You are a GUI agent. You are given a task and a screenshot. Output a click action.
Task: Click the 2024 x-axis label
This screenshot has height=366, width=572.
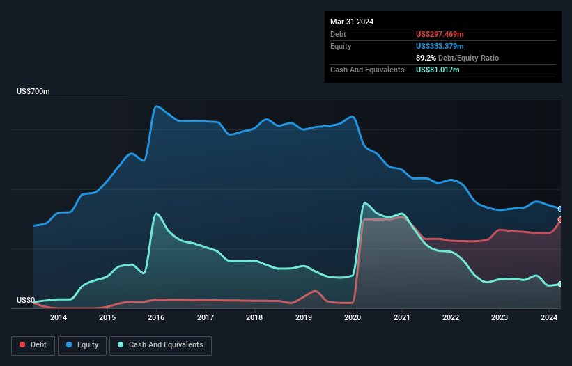[x=548, y=317]
